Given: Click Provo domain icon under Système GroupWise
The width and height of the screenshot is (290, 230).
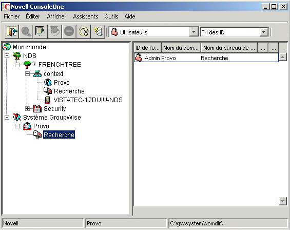Looking at the screenshot, I should pos(27,126).
